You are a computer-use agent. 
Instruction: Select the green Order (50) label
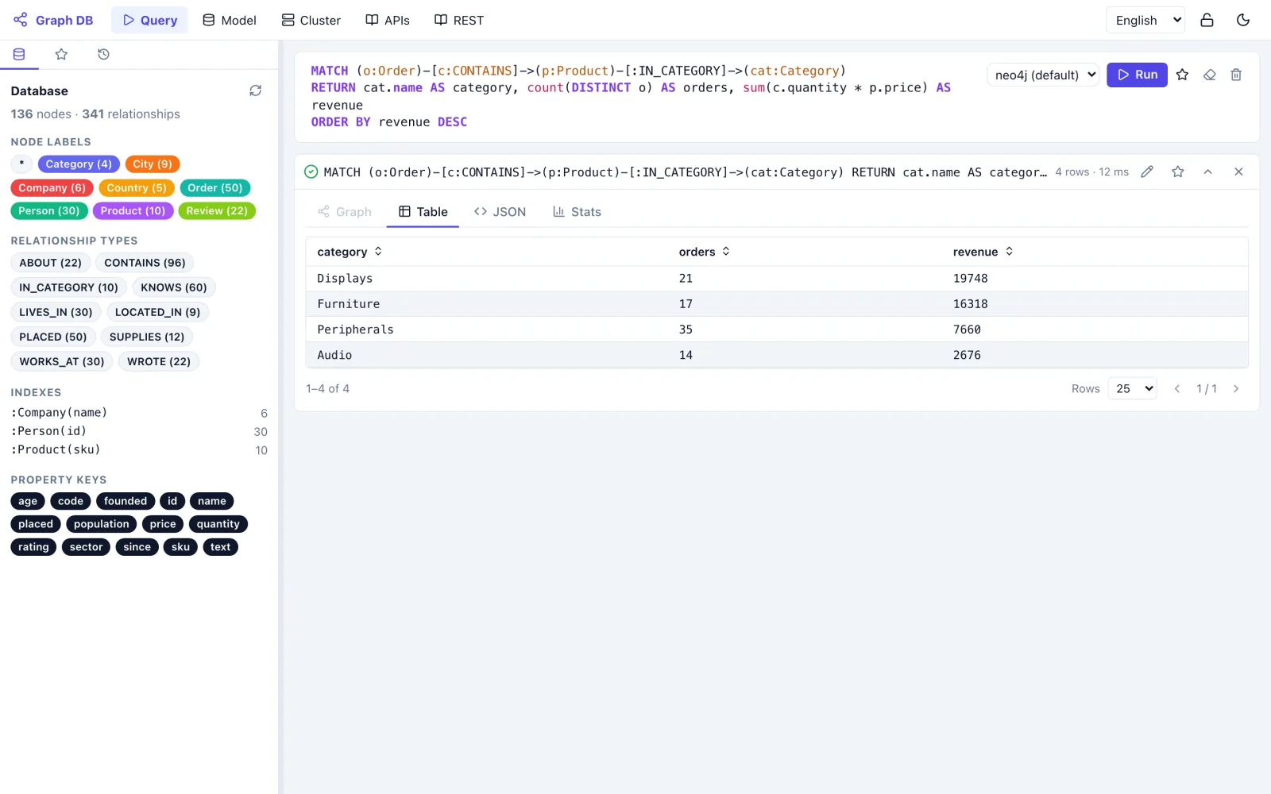pyautogui.click(x=215, y=188)
